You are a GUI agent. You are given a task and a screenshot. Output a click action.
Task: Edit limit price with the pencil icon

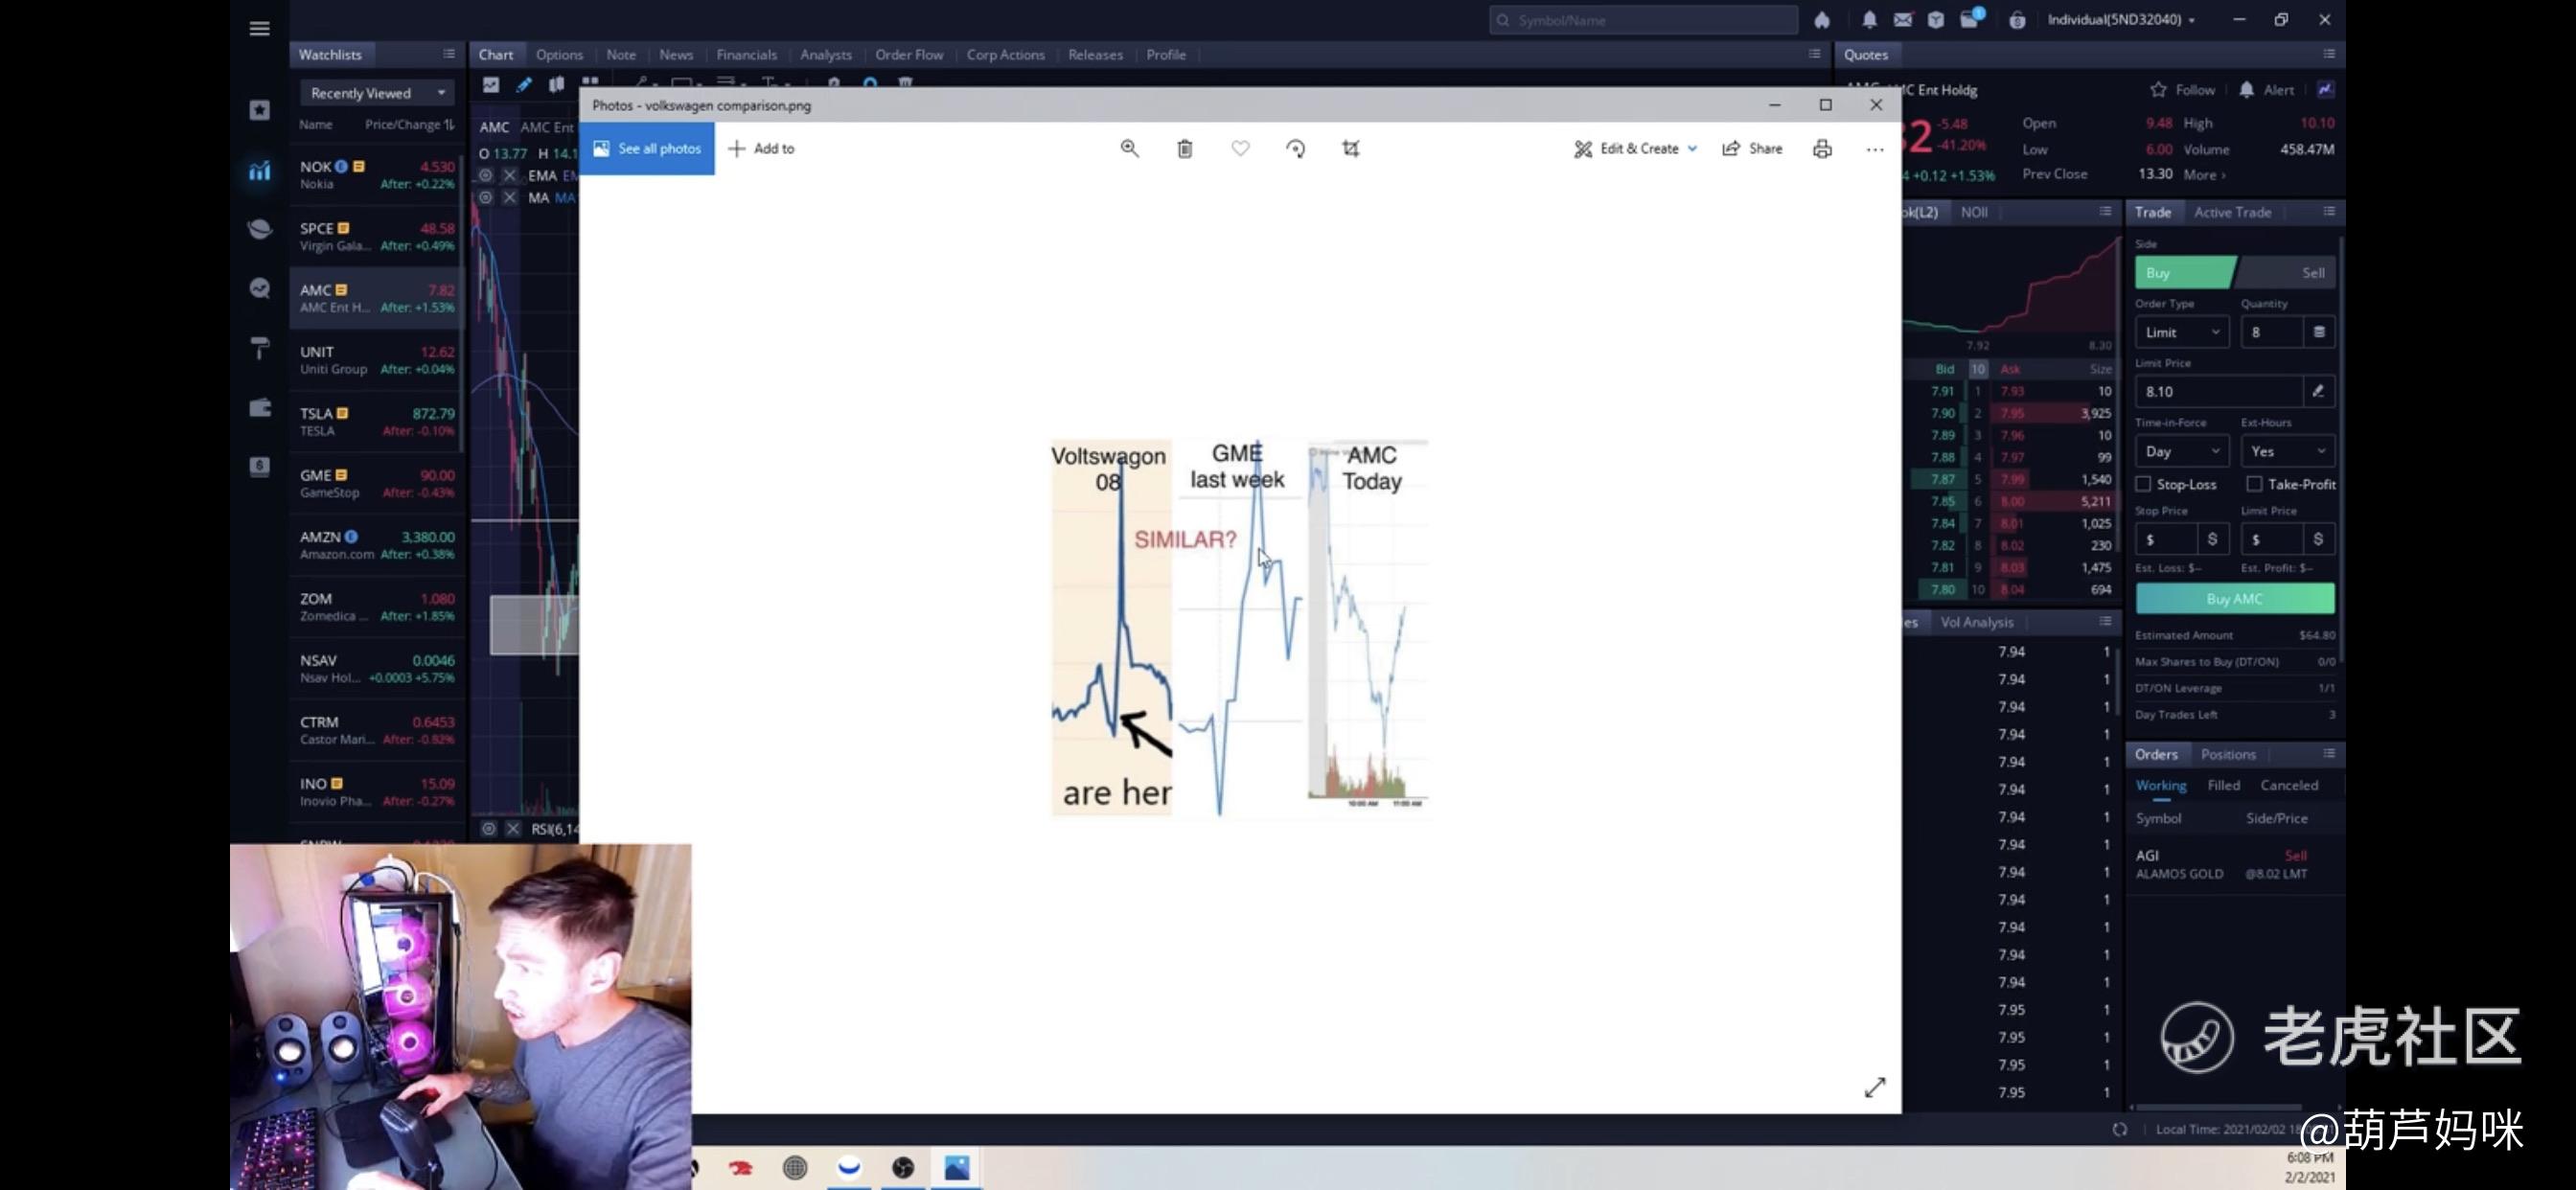pos(2318,391)
